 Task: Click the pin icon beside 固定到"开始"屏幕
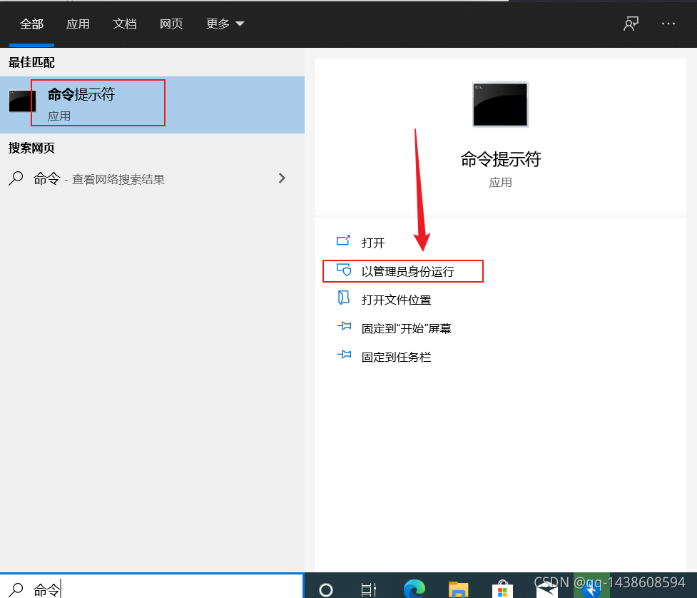tap(344, 326)
